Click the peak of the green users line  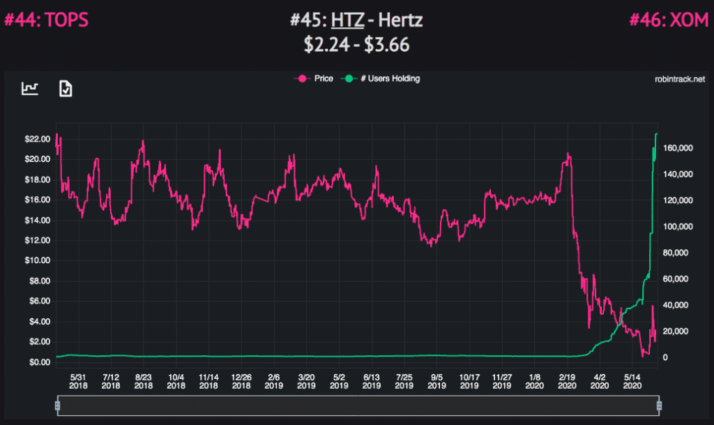pos(656,134)
